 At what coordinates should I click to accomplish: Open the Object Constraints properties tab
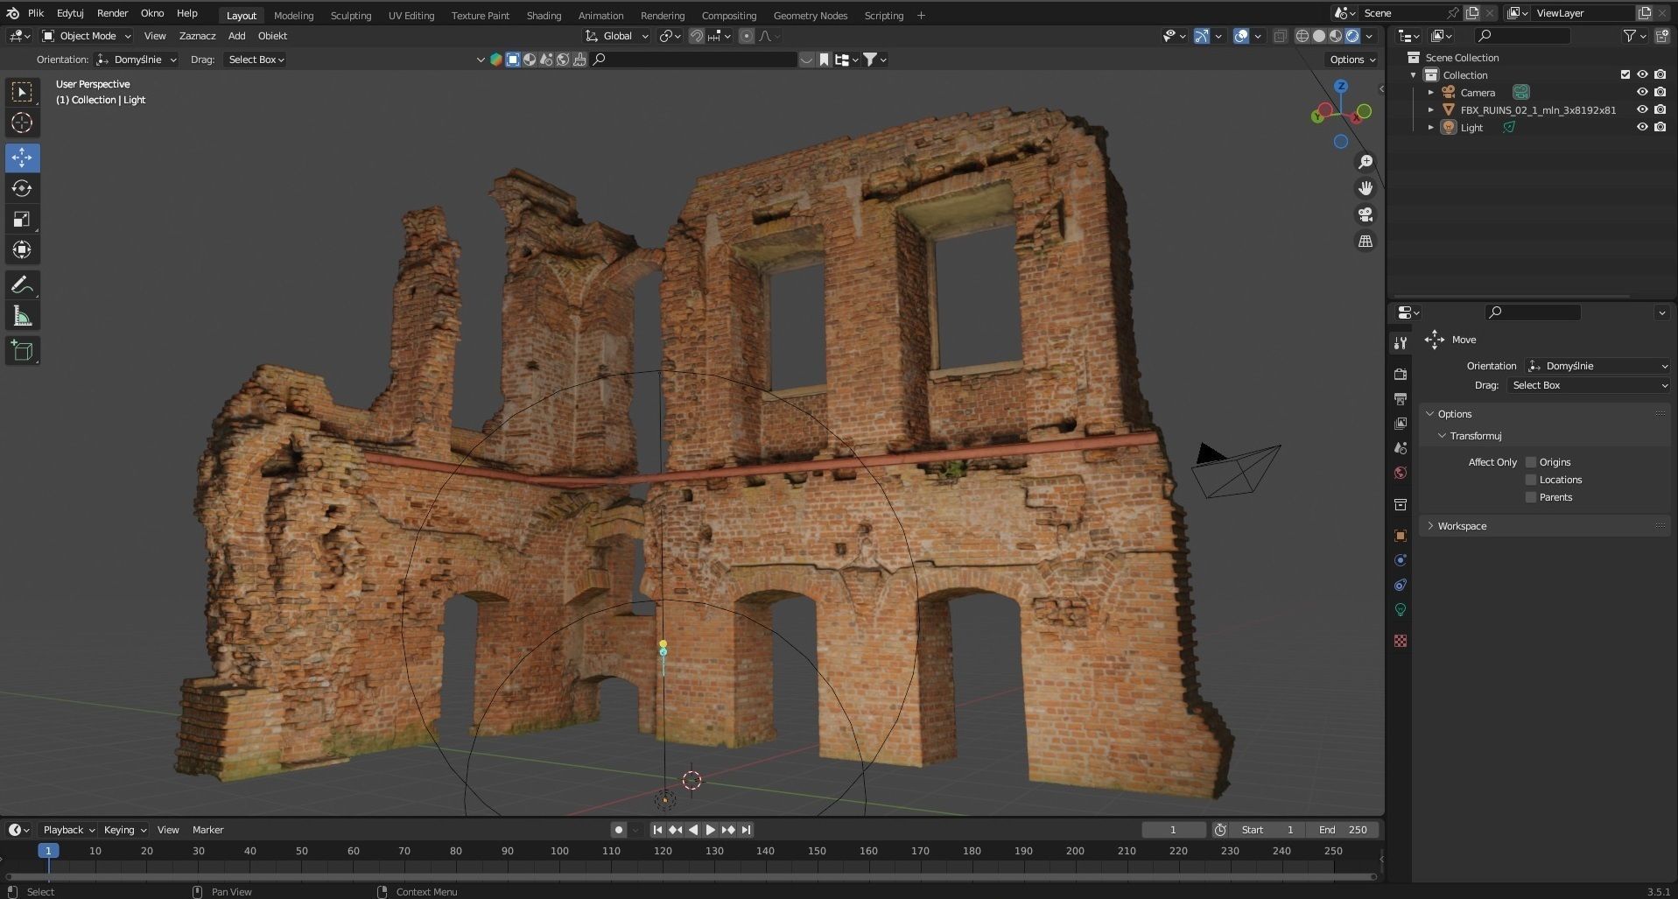coord(1401,585)
